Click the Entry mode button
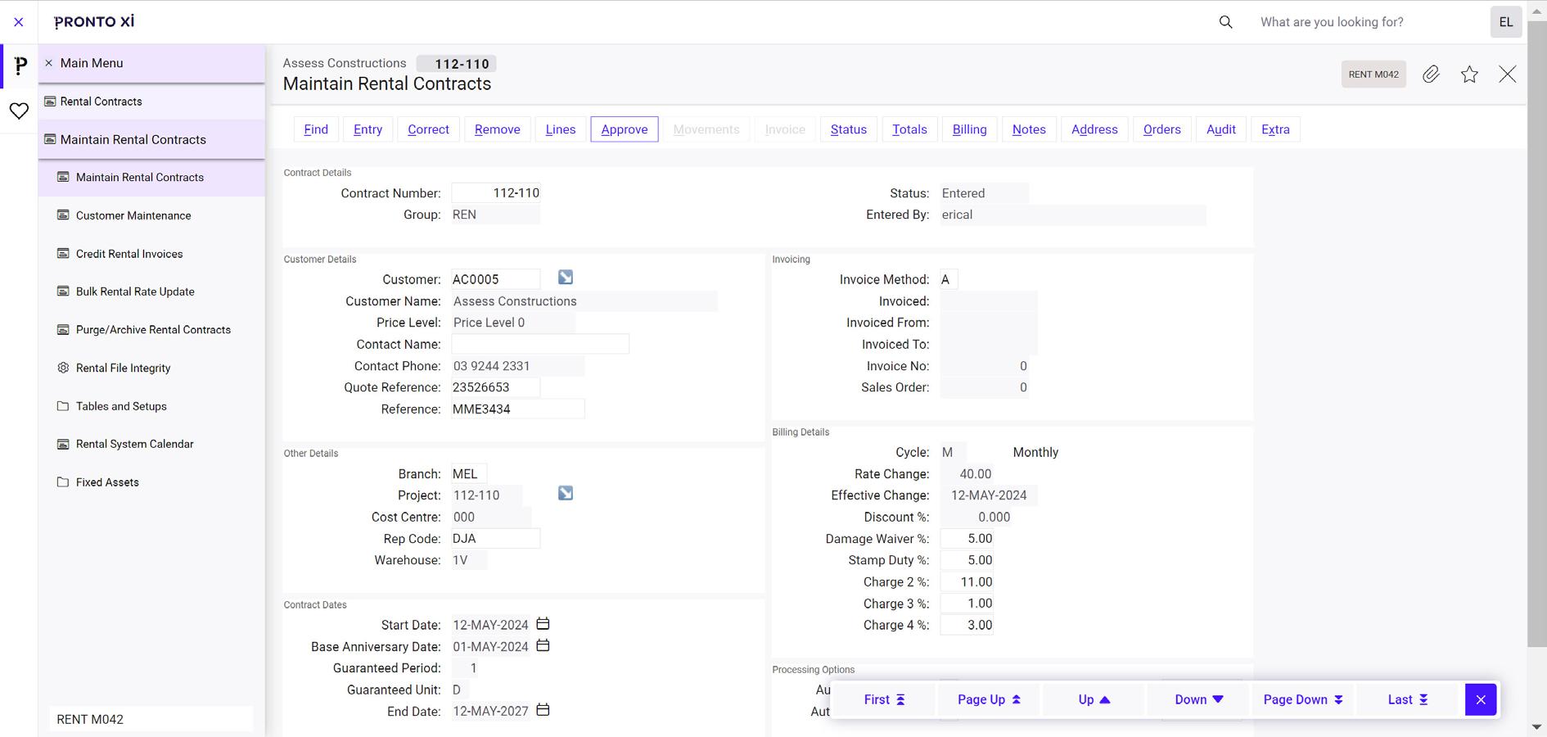Viewport: 1547px width, 737px height. point(368,129)
